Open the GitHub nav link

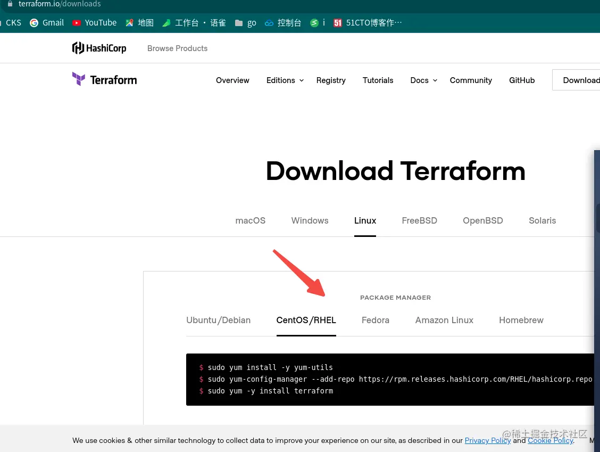522,80
